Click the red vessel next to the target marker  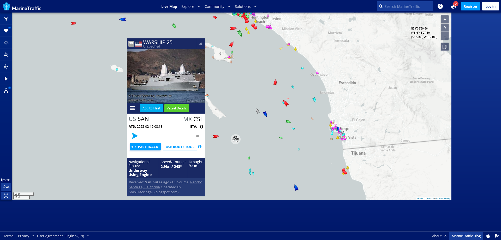216,136
